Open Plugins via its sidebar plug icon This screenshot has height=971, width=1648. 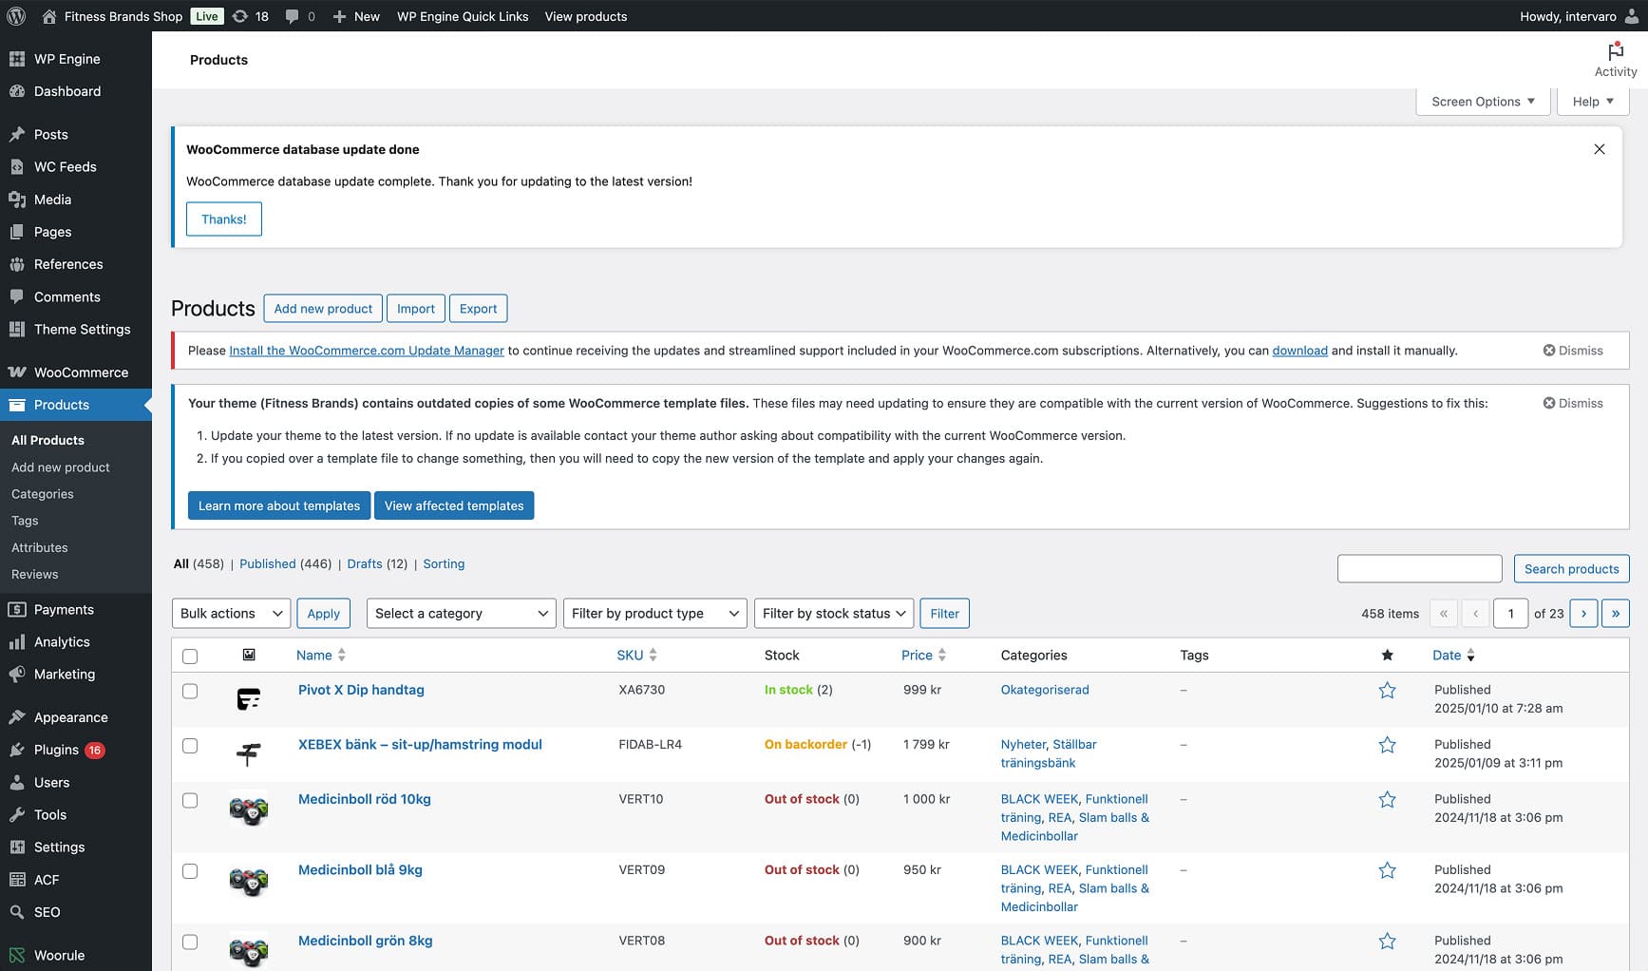click(18, 750)
